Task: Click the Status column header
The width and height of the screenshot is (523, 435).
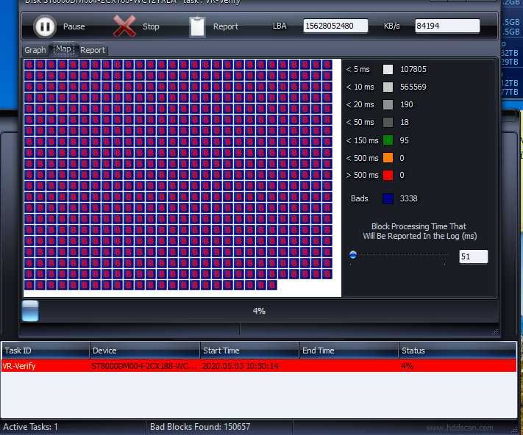Action: 458,350
